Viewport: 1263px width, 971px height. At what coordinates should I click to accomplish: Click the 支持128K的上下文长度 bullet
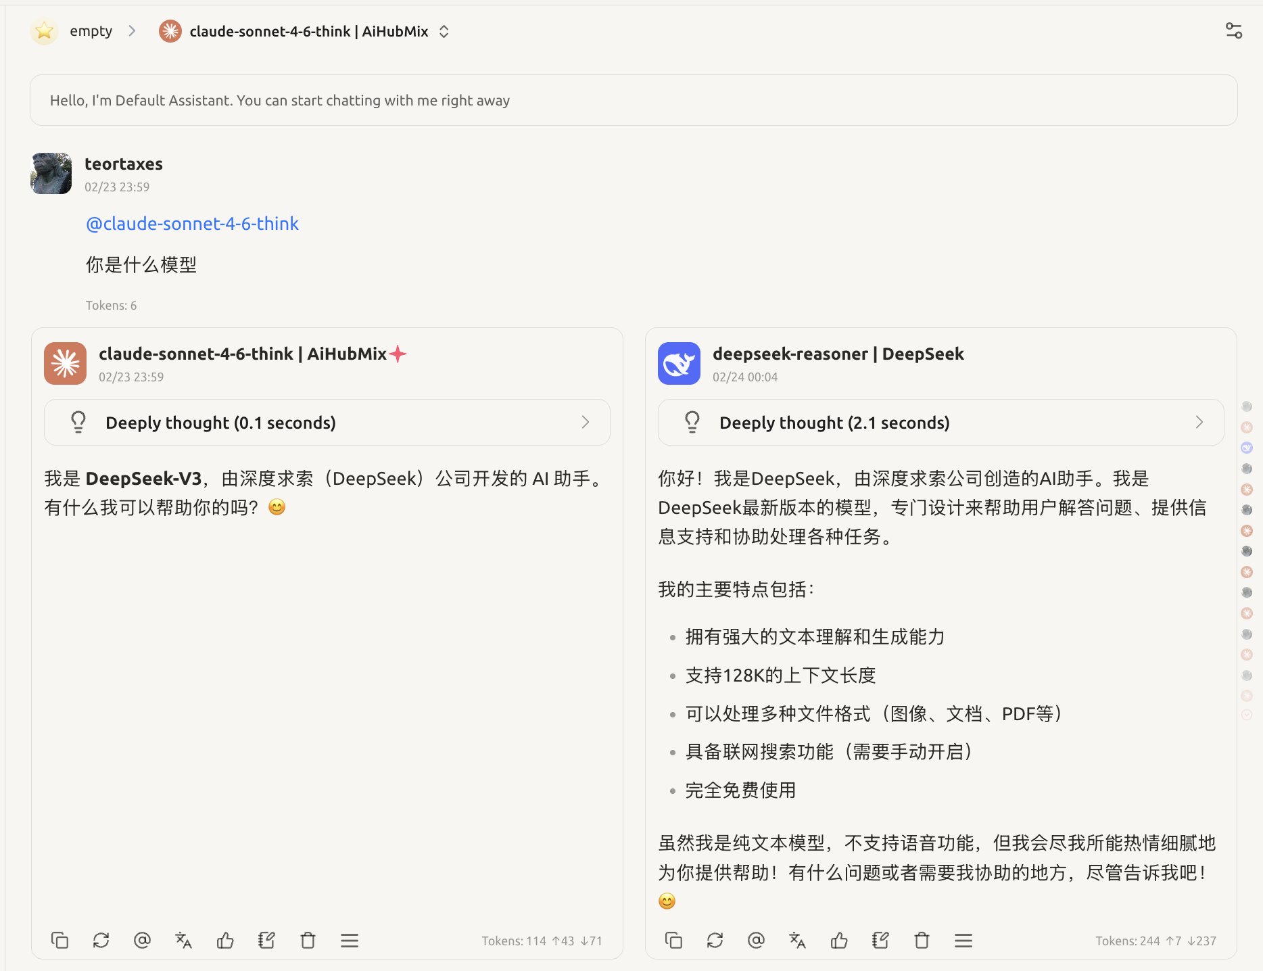click(781, 675)
